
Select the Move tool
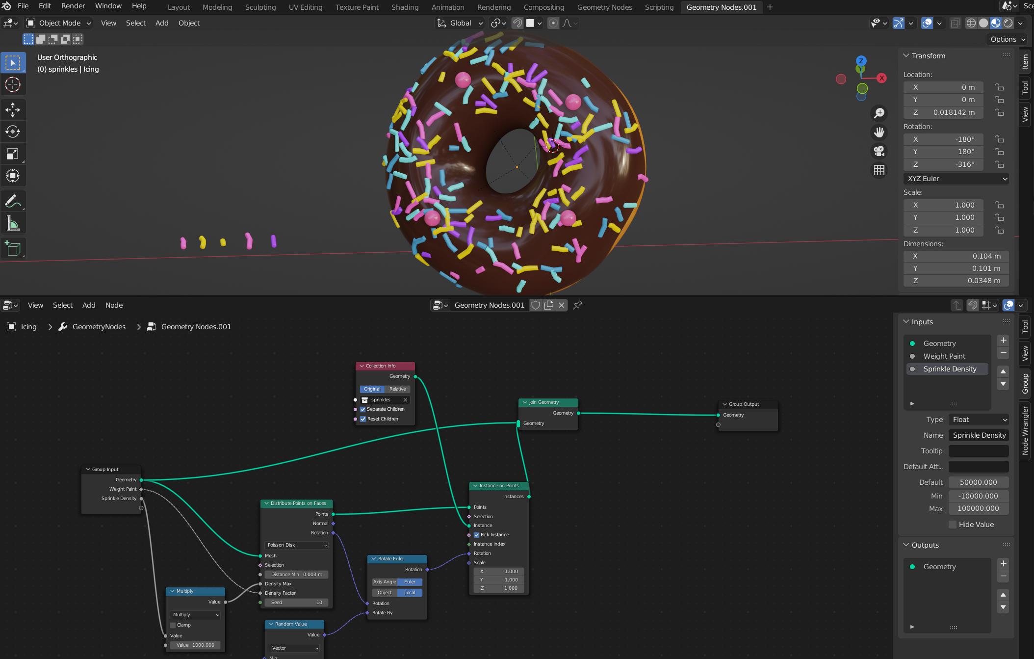13,110
